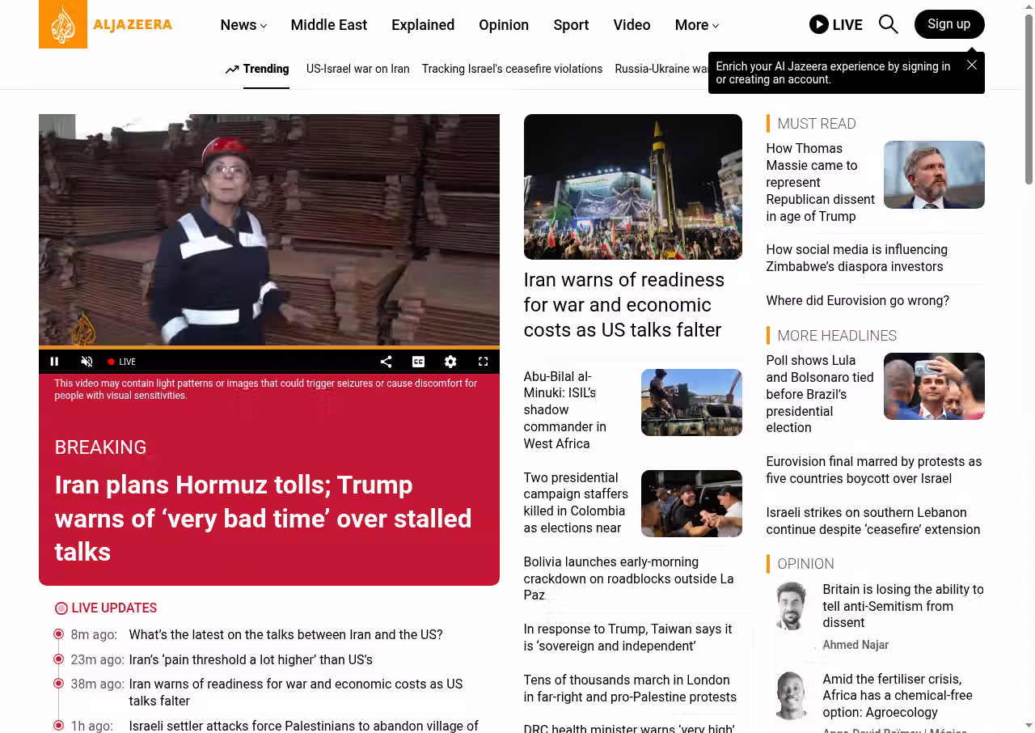Open 'Where did Eurovision go wrong?' article
The height and width of the screenshot is (733, 1035).
tap(858, 300)
